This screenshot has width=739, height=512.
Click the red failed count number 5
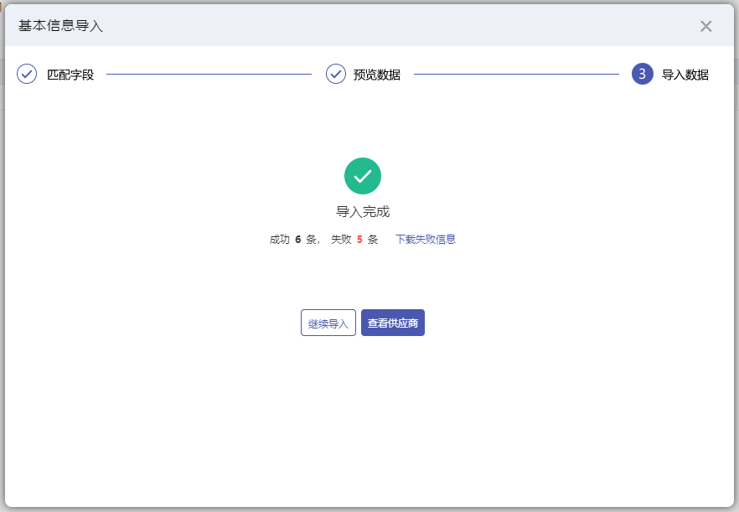point(359,239)
